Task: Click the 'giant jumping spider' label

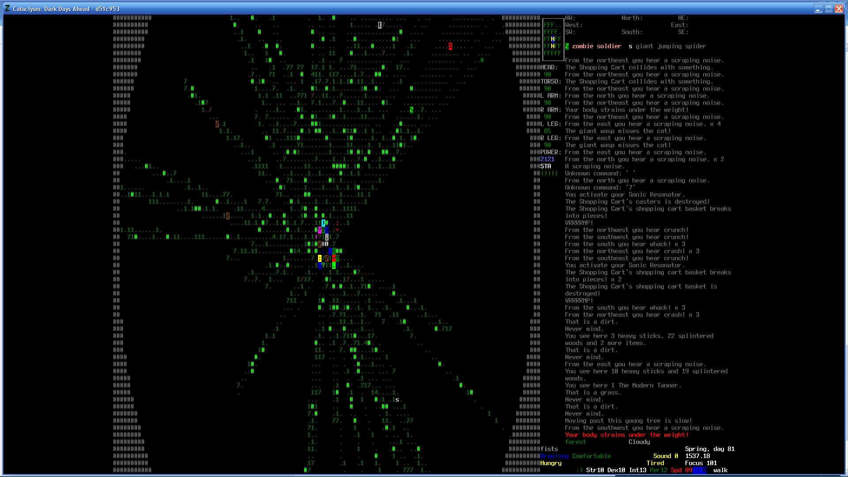Action: [670, 46]
